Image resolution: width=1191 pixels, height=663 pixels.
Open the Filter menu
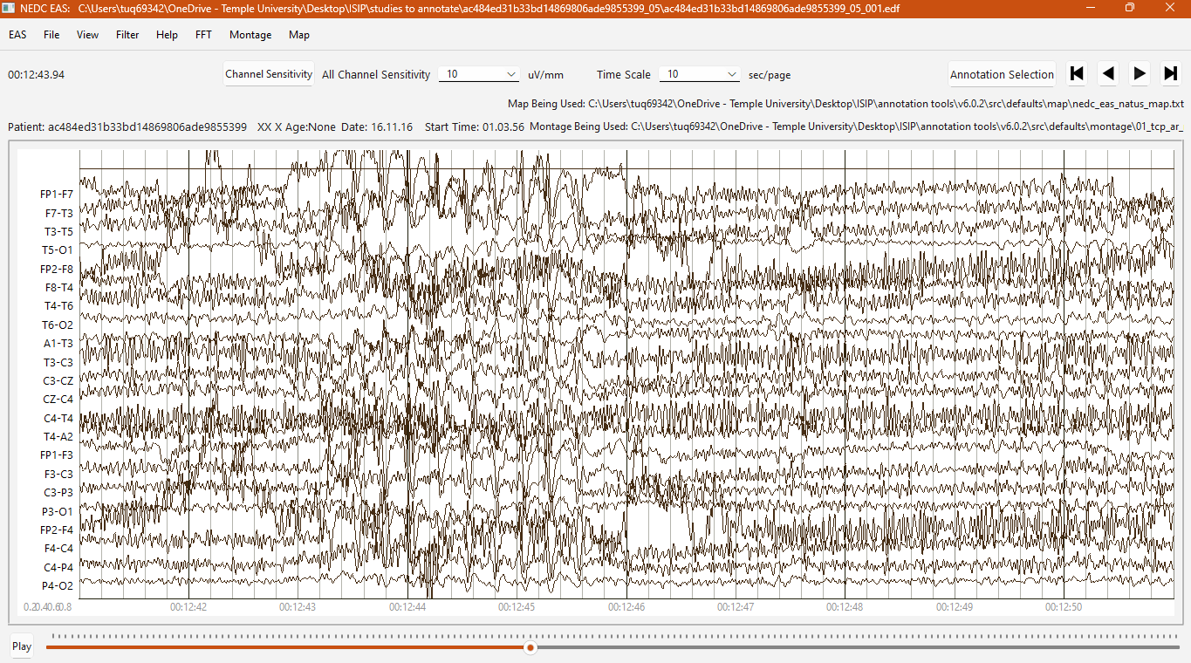127,35
